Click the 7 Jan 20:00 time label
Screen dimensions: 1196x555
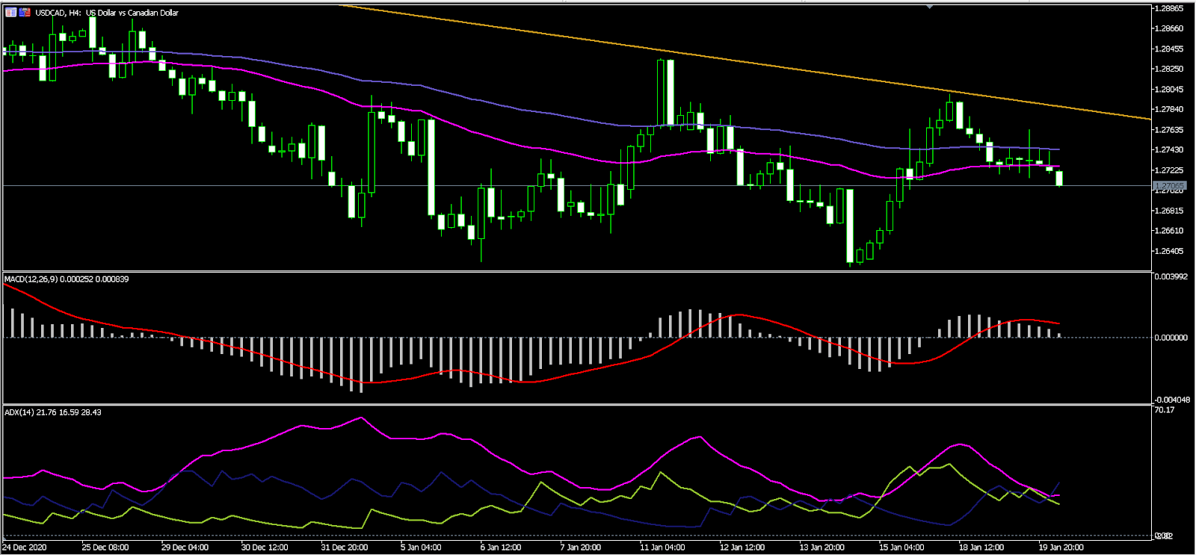[580, 548]
